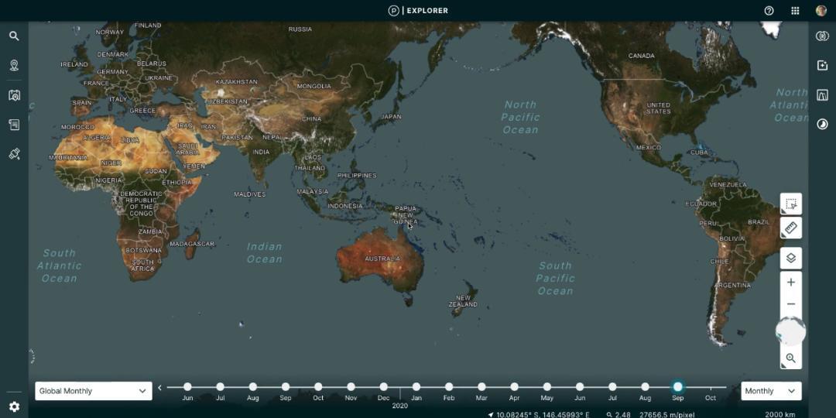836x418 pixels.
Task: Open the user profile avatar
Action: pos(821,11)
